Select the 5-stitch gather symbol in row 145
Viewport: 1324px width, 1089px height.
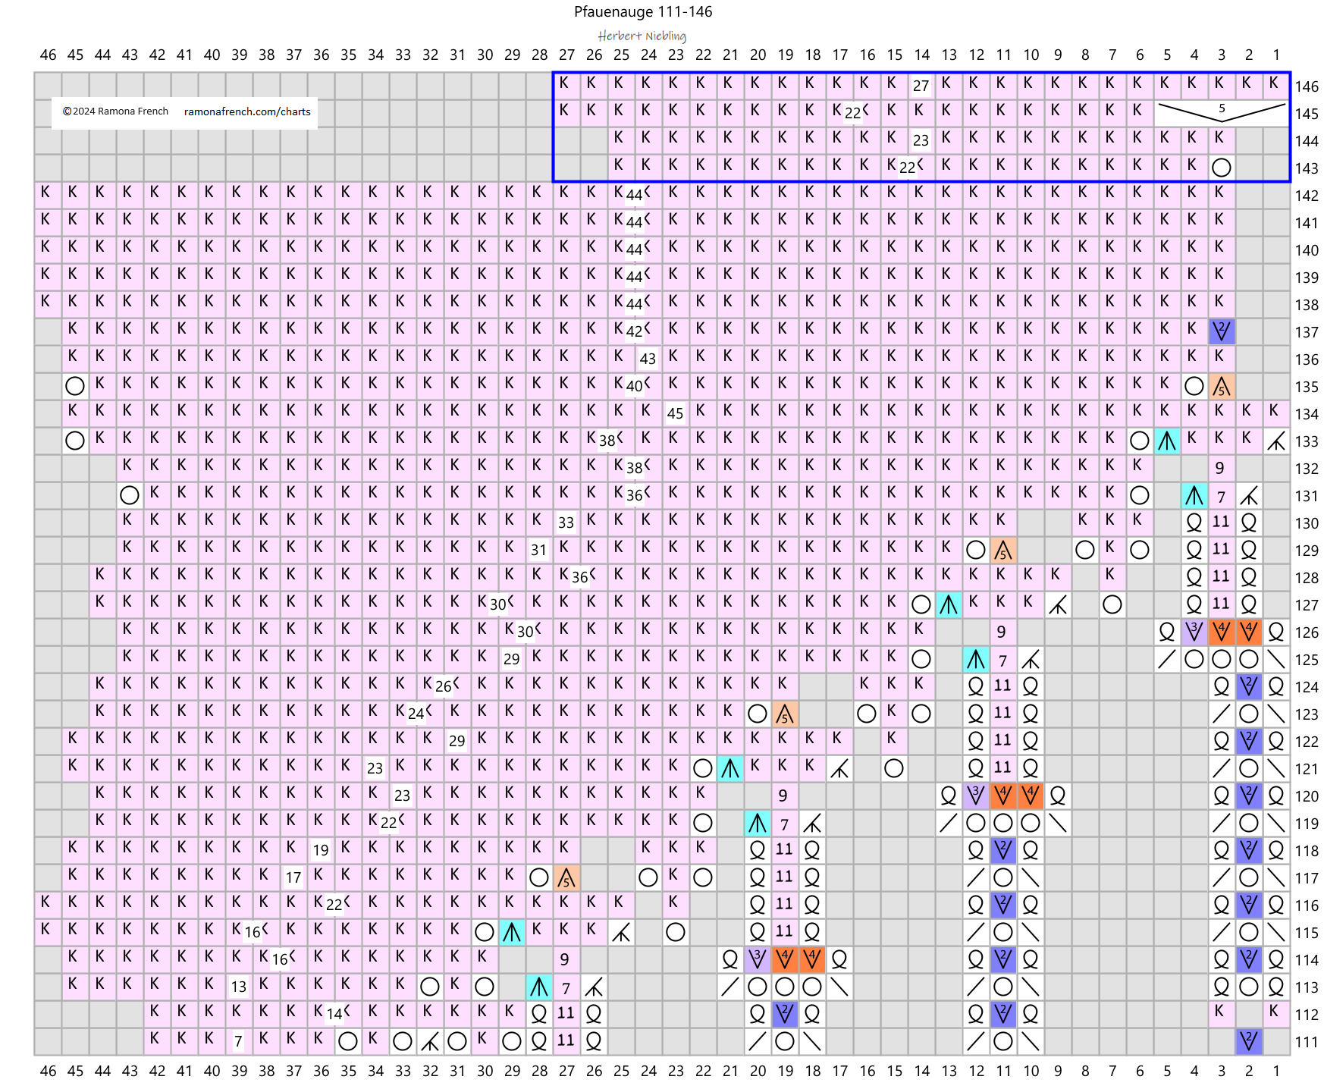tap(1221, 112)
